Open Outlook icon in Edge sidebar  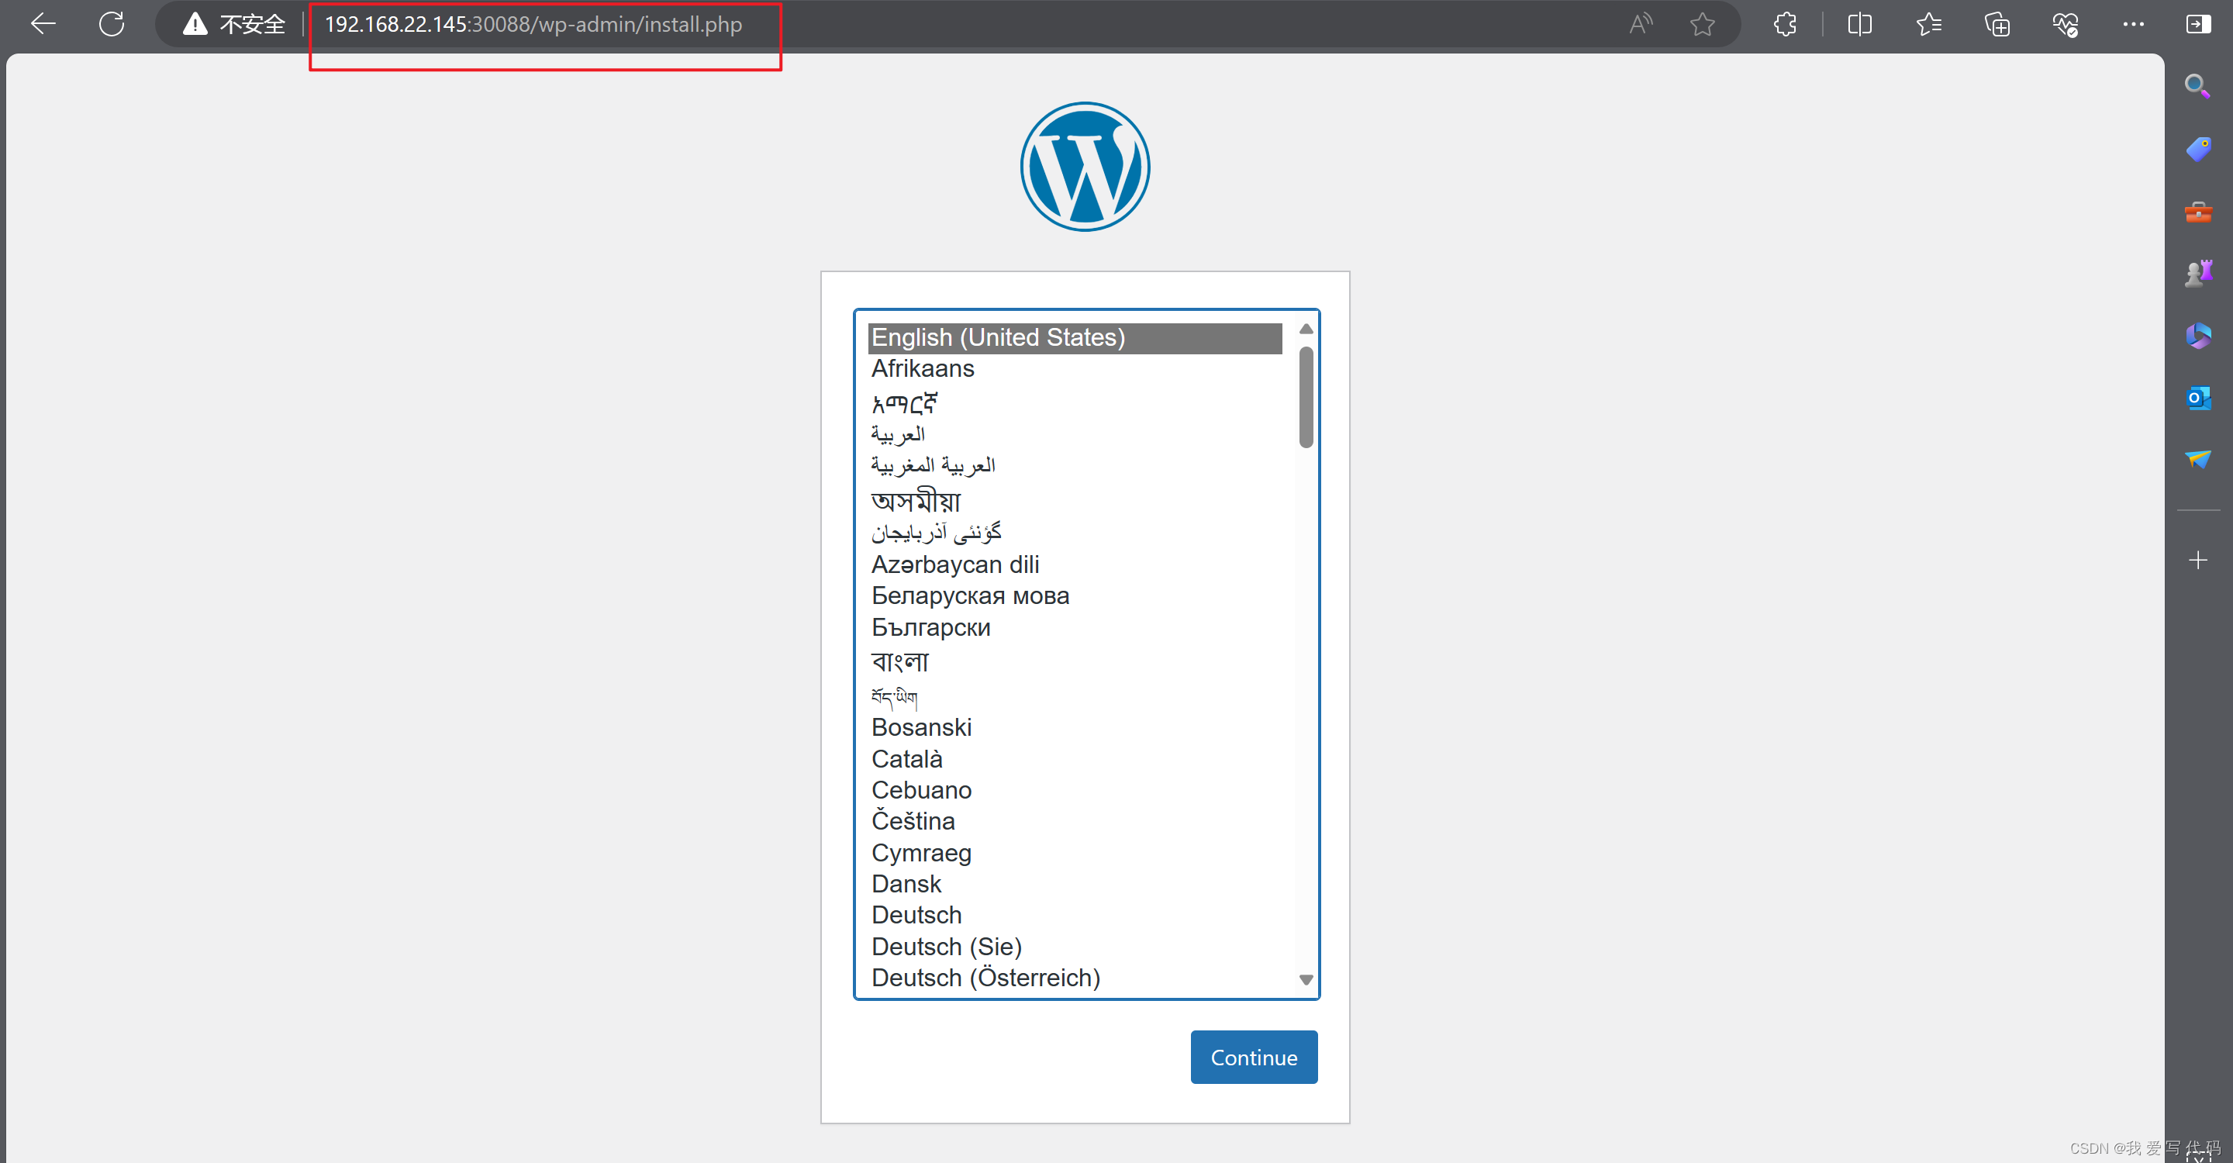click(2197, 398)
